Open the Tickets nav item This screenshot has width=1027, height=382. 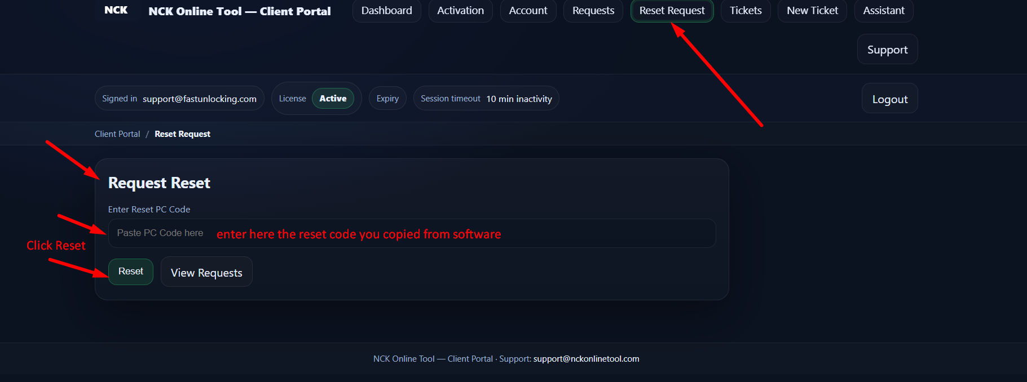click(746, 11)
